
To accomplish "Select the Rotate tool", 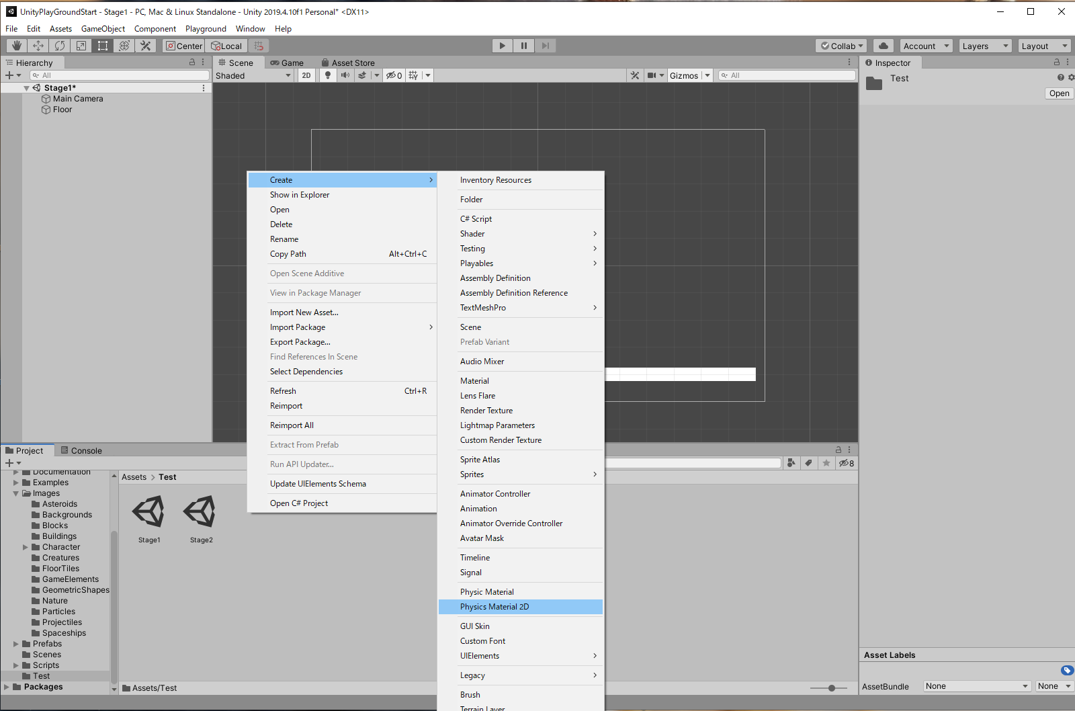I will (60, 46).
